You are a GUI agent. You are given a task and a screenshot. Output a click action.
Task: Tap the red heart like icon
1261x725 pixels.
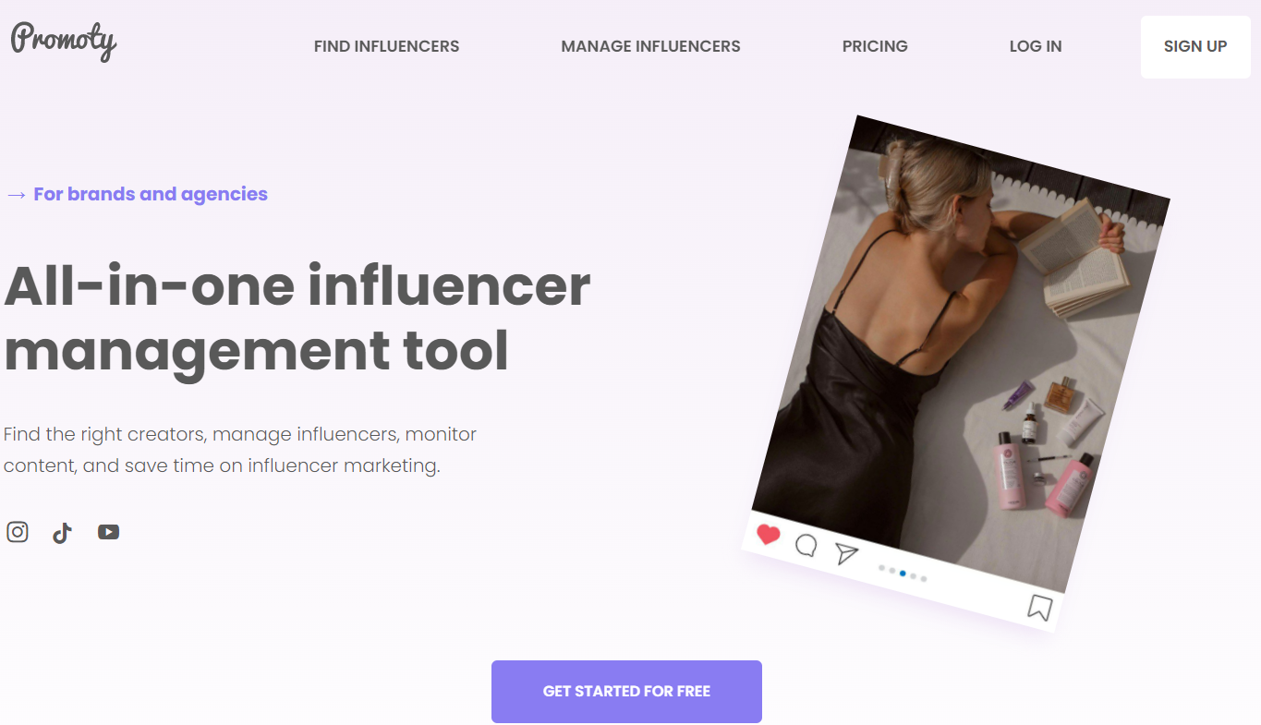click(x=768, y=535)
